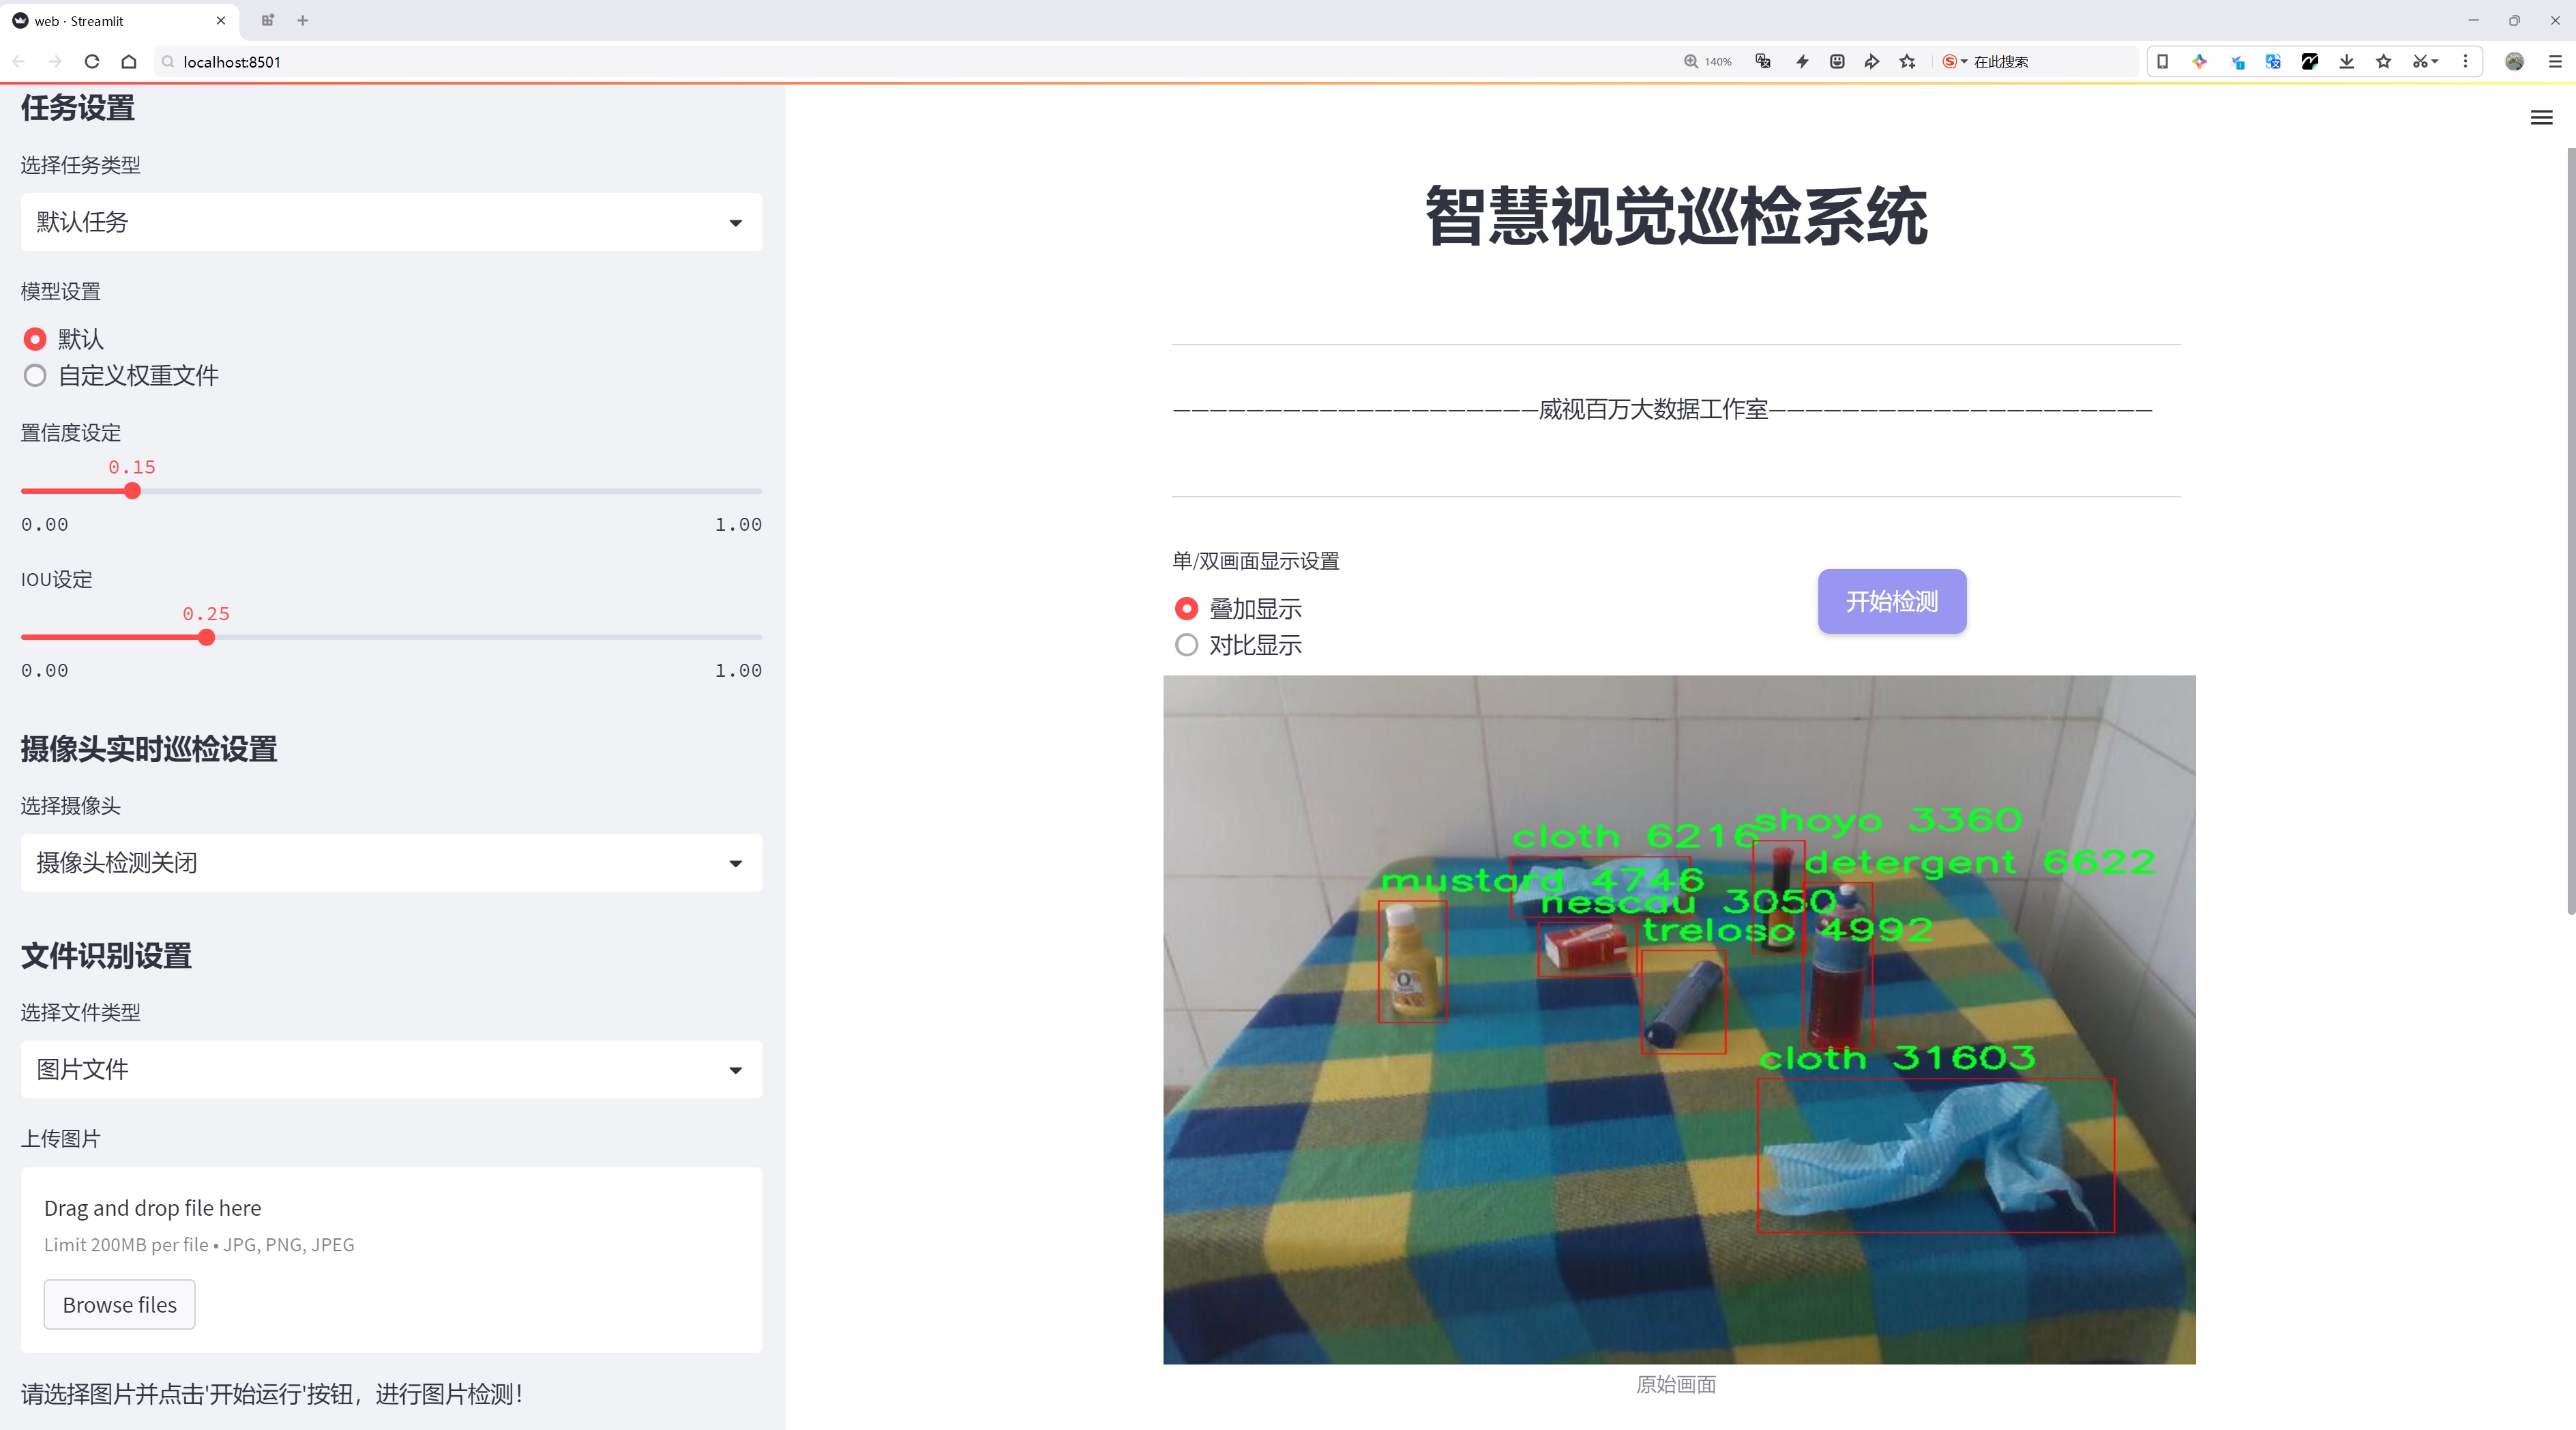Image resolution: width=2576 pixels, height=1430 pixels.
Task: Reload the localhost page
Action: (x=92, y=62)
